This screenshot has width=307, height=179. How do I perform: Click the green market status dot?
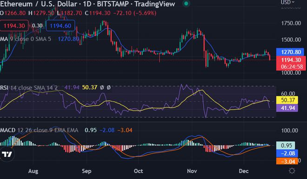pyautogui.click(x=186, y=4)
